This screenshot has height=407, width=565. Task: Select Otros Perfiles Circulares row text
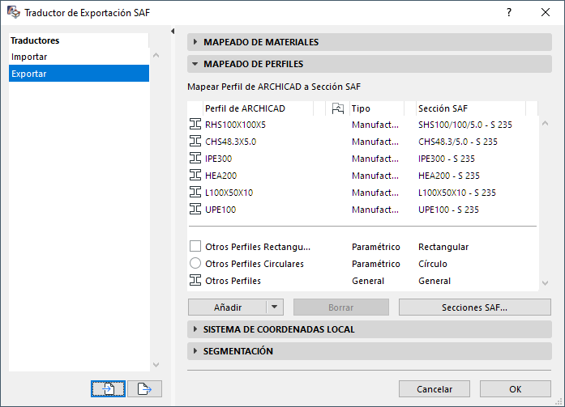click(255, 264)
